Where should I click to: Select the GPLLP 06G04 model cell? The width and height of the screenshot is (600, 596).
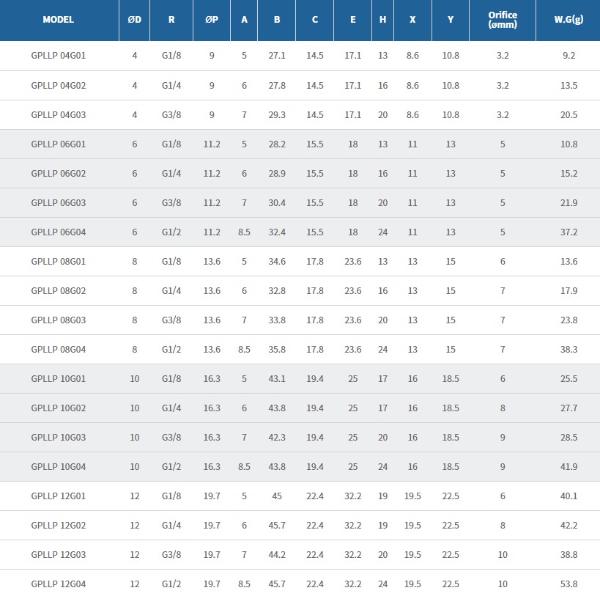(59, 232)
